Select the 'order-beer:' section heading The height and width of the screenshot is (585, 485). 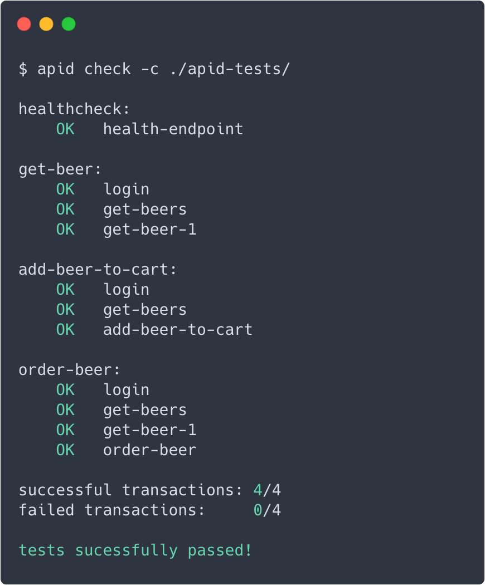70,370
